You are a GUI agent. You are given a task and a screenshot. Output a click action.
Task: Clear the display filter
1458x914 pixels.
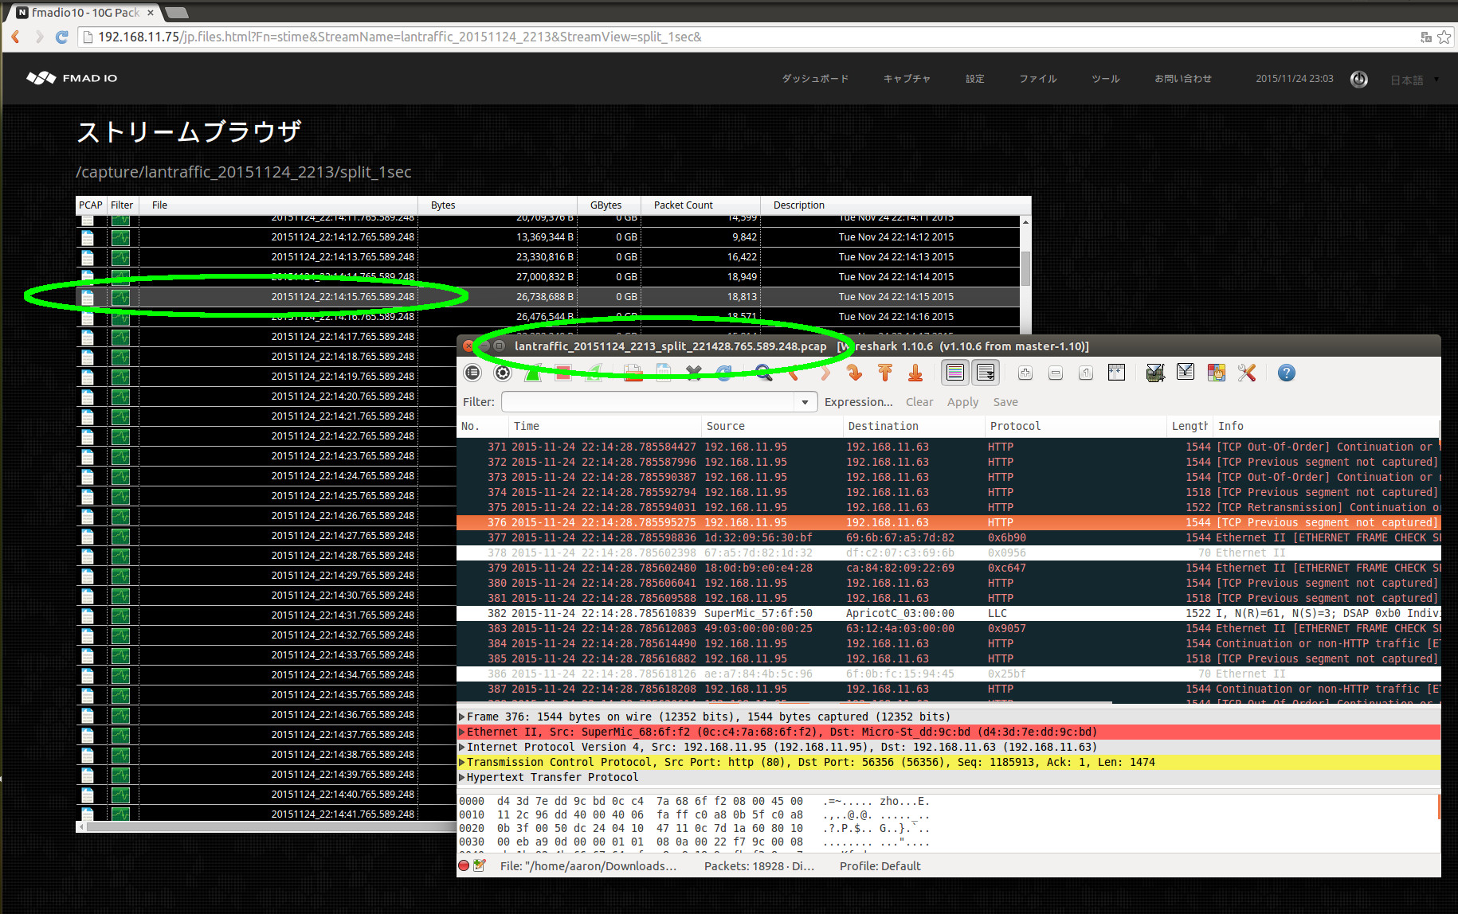coord(919,402)
